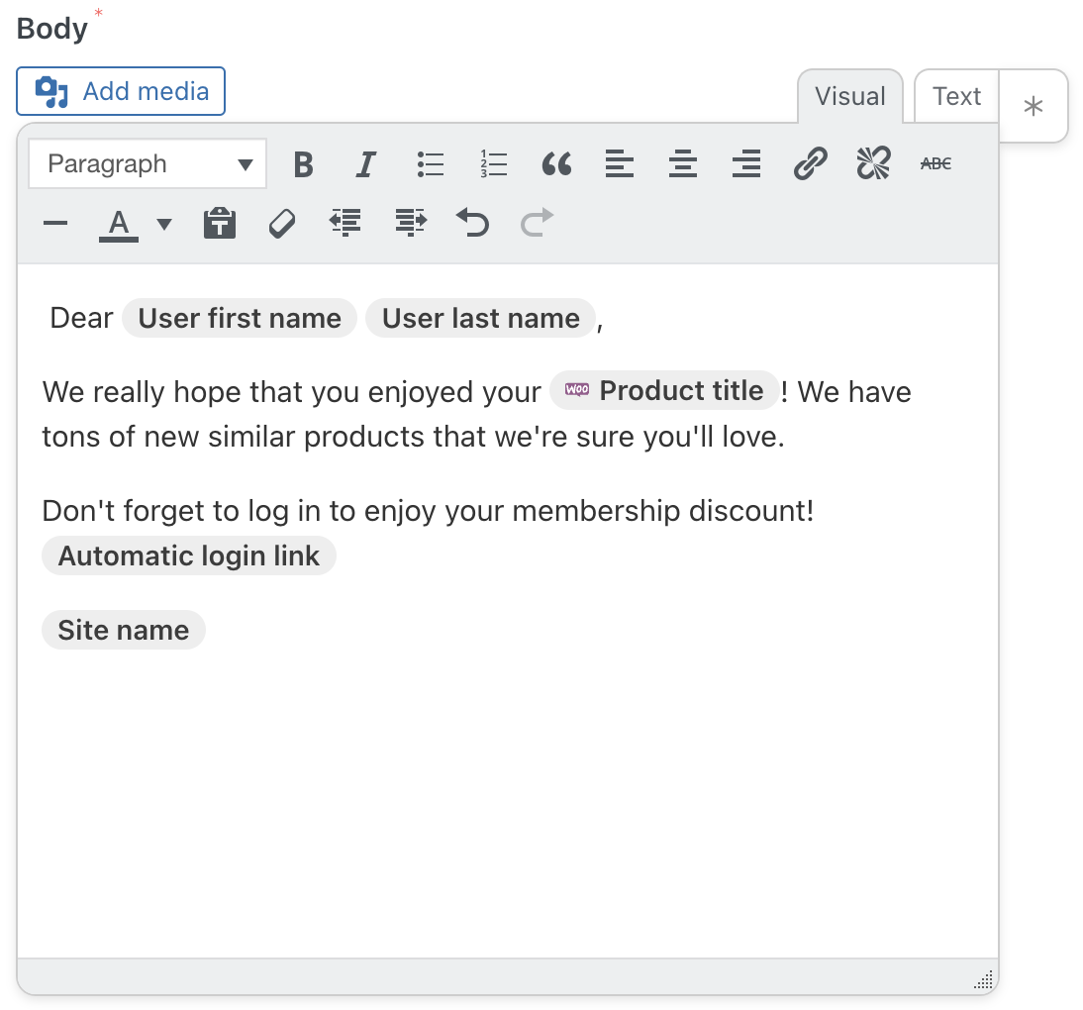Toggle paste as text
Screen dimensions: 1083x1010
click(220, 223)
